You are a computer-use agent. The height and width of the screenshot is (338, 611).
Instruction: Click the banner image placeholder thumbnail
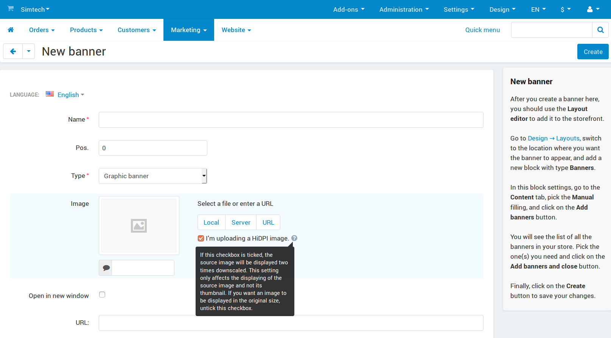pos(139,225)
